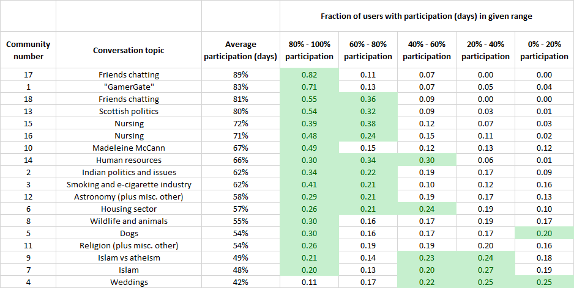This screenshot has width=574, height=288.
Task: Click the "Islam vs atheism" cell
Action: tap(129, 257)
